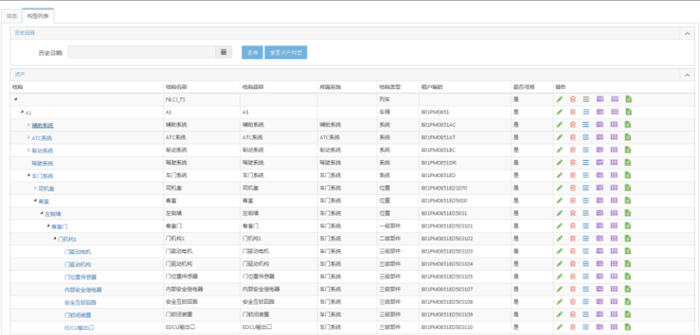The width and height of the screenshot is (700, 335).
Task: Collapse the 客室 tree node
Action: point(35,201)
